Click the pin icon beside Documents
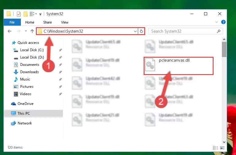The width and height of the screenshot is (236, 155). [x=60, y=65]
